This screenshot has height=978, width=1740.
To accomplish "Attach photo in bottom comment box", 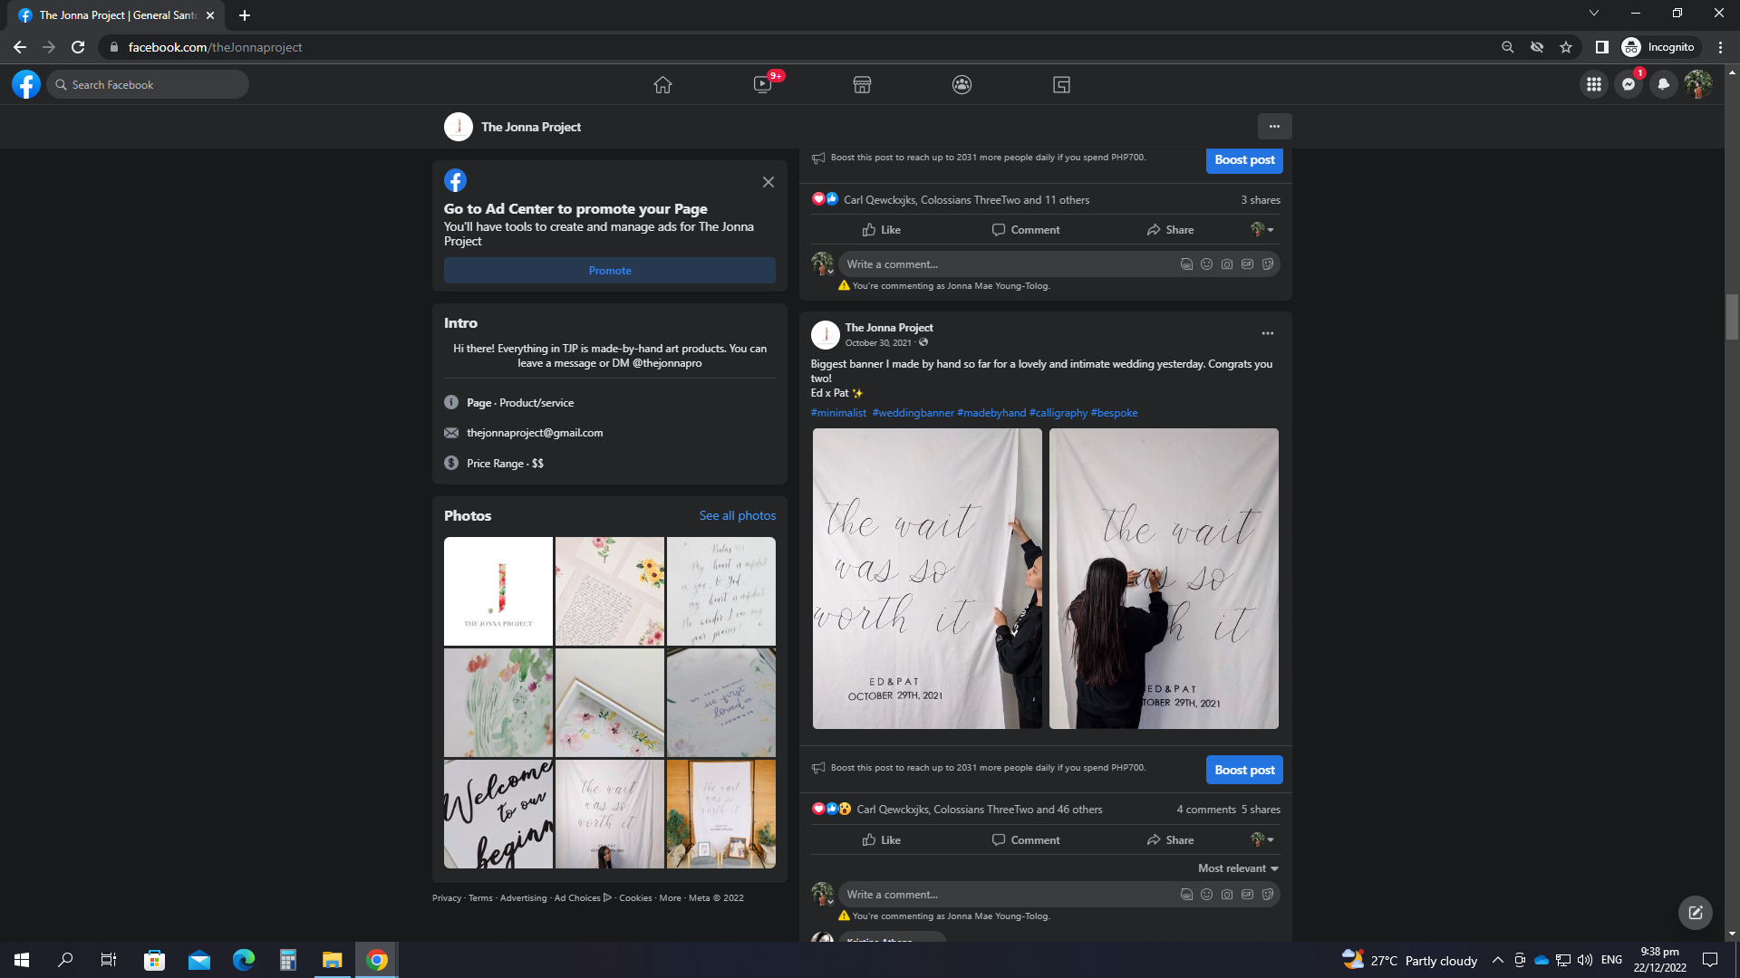I will 1226,894.
